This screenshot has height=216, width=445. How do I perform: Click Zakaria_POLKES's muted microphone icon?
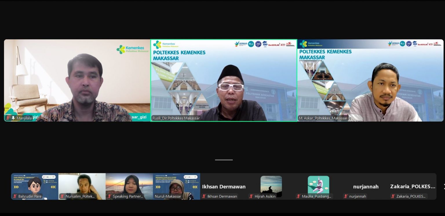(x=393, y=196)
